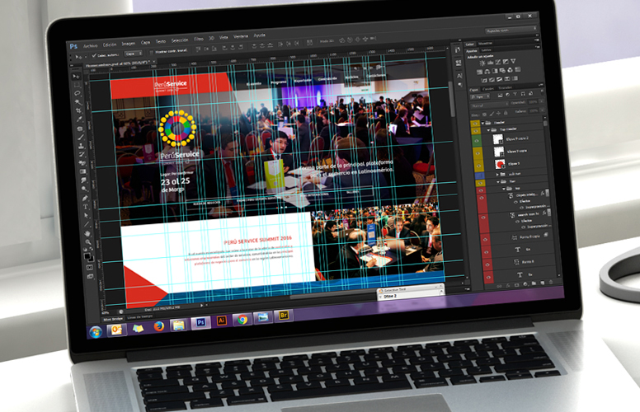Collapse the Header group triangle
Image resolution: width=640 pixels, height=412 pixels.
tap(482, 123)
